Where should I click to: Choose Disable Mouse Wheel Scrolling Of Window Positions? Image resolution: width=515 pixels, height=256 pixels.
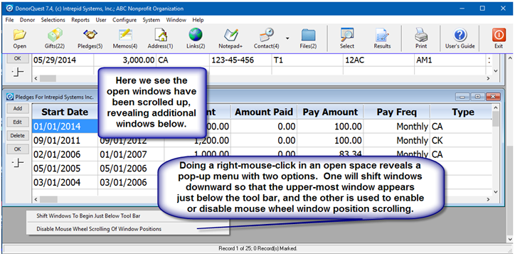pos(99,229)
